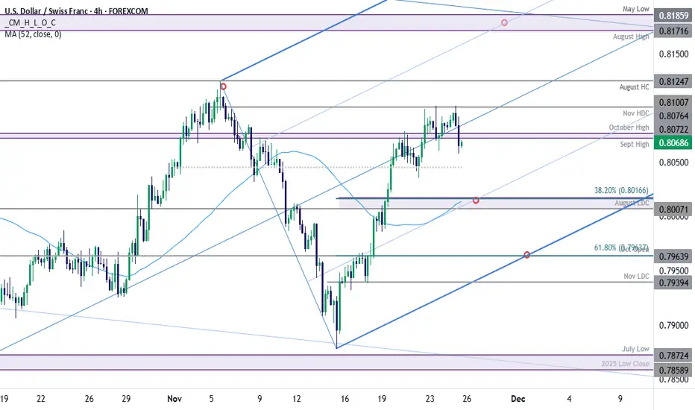Click the red circle on the 61.80% line
The image size is (695, 410).
(x=527, y=255)
